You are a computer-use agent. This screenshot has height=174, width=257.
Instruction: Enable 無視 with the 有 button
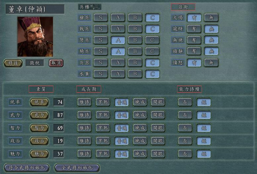[194, 40]
